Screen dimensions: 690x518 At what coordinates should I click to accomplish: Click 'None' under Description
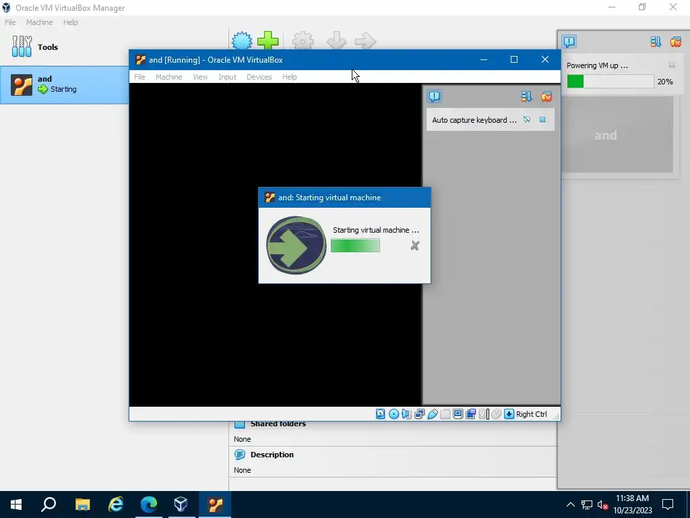(242, 470)
